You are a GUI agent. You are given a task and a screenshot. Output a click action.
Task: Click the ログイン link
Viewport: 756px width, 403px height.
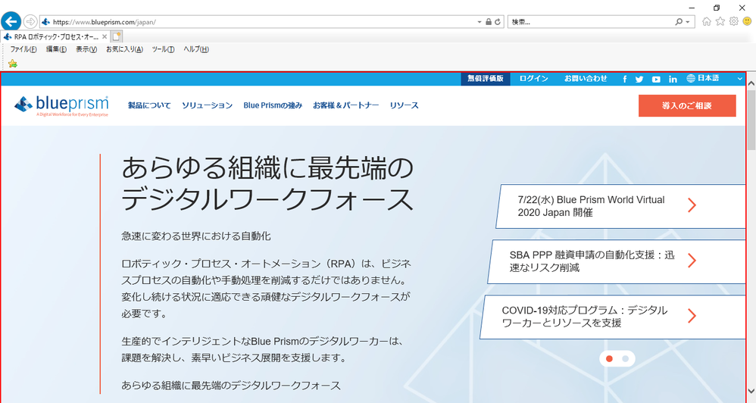(x=534, y=79)
